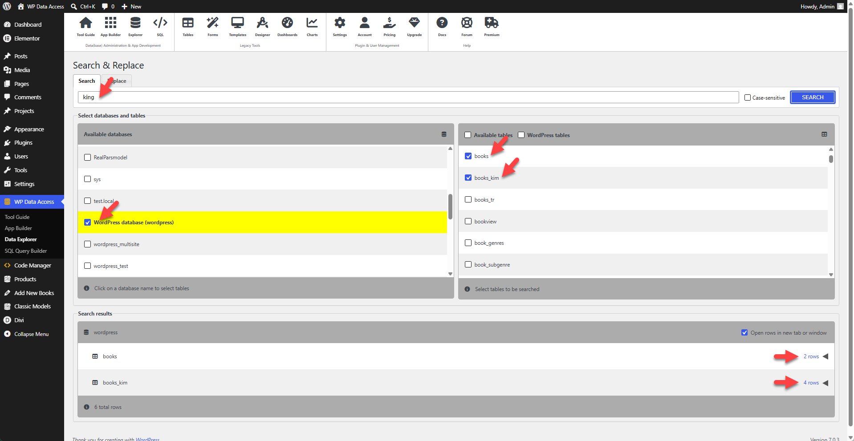
Task: Click New in the admin bar
Action: [x=131, y=6]
